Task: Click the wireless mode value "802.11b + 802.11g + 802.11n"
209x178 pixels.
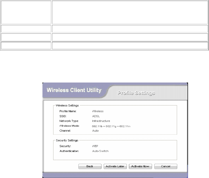Action: pyautogui.click(x=111, y=126)
